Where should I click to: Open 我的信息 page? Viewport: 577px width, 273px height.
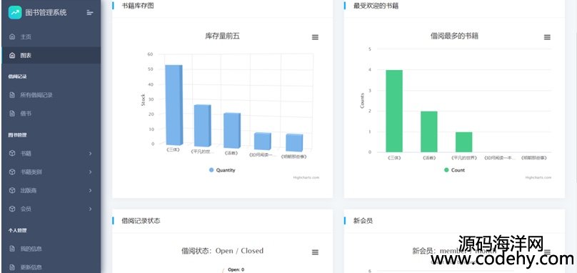(x=51, y=249)
